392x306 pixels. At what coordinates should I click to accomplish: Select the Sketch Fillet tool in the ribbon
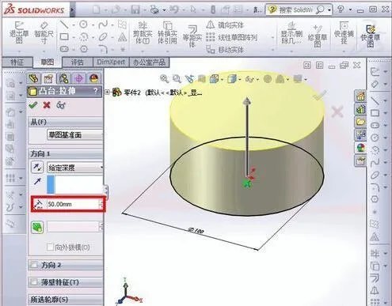[x=103, y=49]
